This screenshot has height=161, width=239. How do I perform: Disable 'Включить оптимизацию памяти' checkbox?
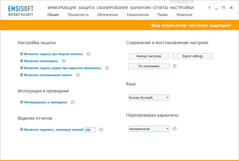(22, 75)
